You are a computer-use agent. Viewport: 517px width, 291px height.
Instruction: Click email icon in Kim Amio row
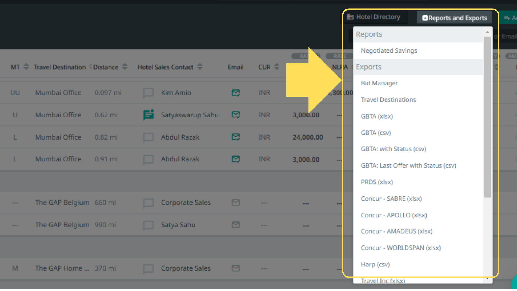pos(236,93)
